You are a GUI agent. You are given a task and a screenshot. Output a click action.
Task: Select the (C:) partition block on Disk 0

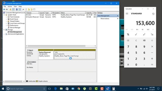pyautogui.click(x=75, y=54)
